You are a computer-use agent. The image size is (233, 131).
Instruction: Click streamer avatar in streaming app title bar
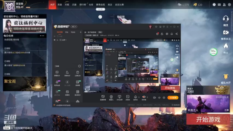tap(150, 27)
